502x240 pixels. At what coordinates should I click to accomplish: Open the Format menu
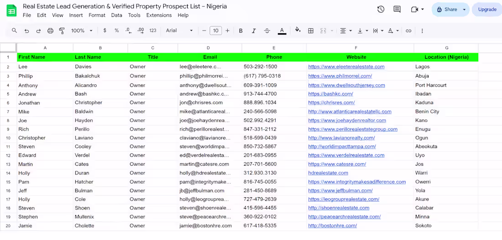pos(97,15)
